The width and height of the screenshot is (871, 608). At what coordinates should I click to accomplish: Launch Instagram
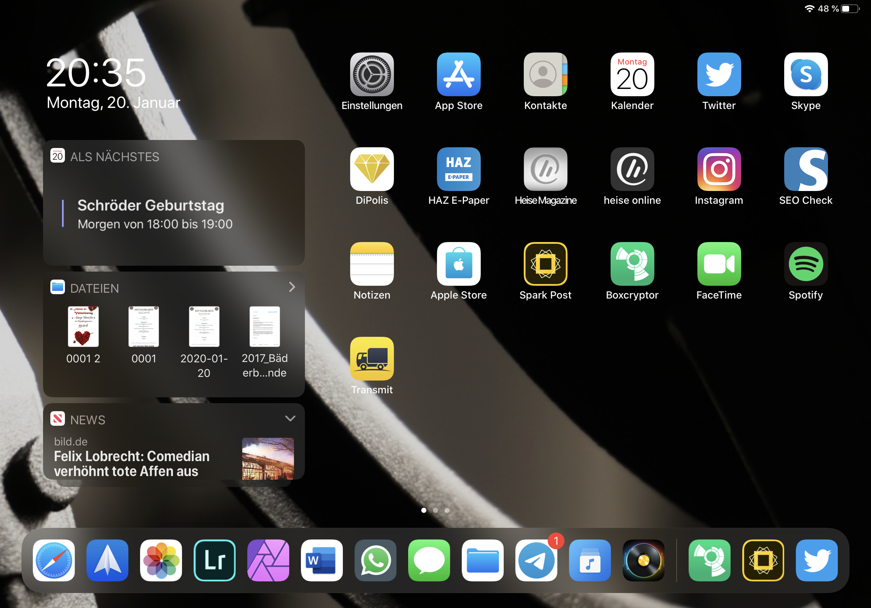coord(719,169)
